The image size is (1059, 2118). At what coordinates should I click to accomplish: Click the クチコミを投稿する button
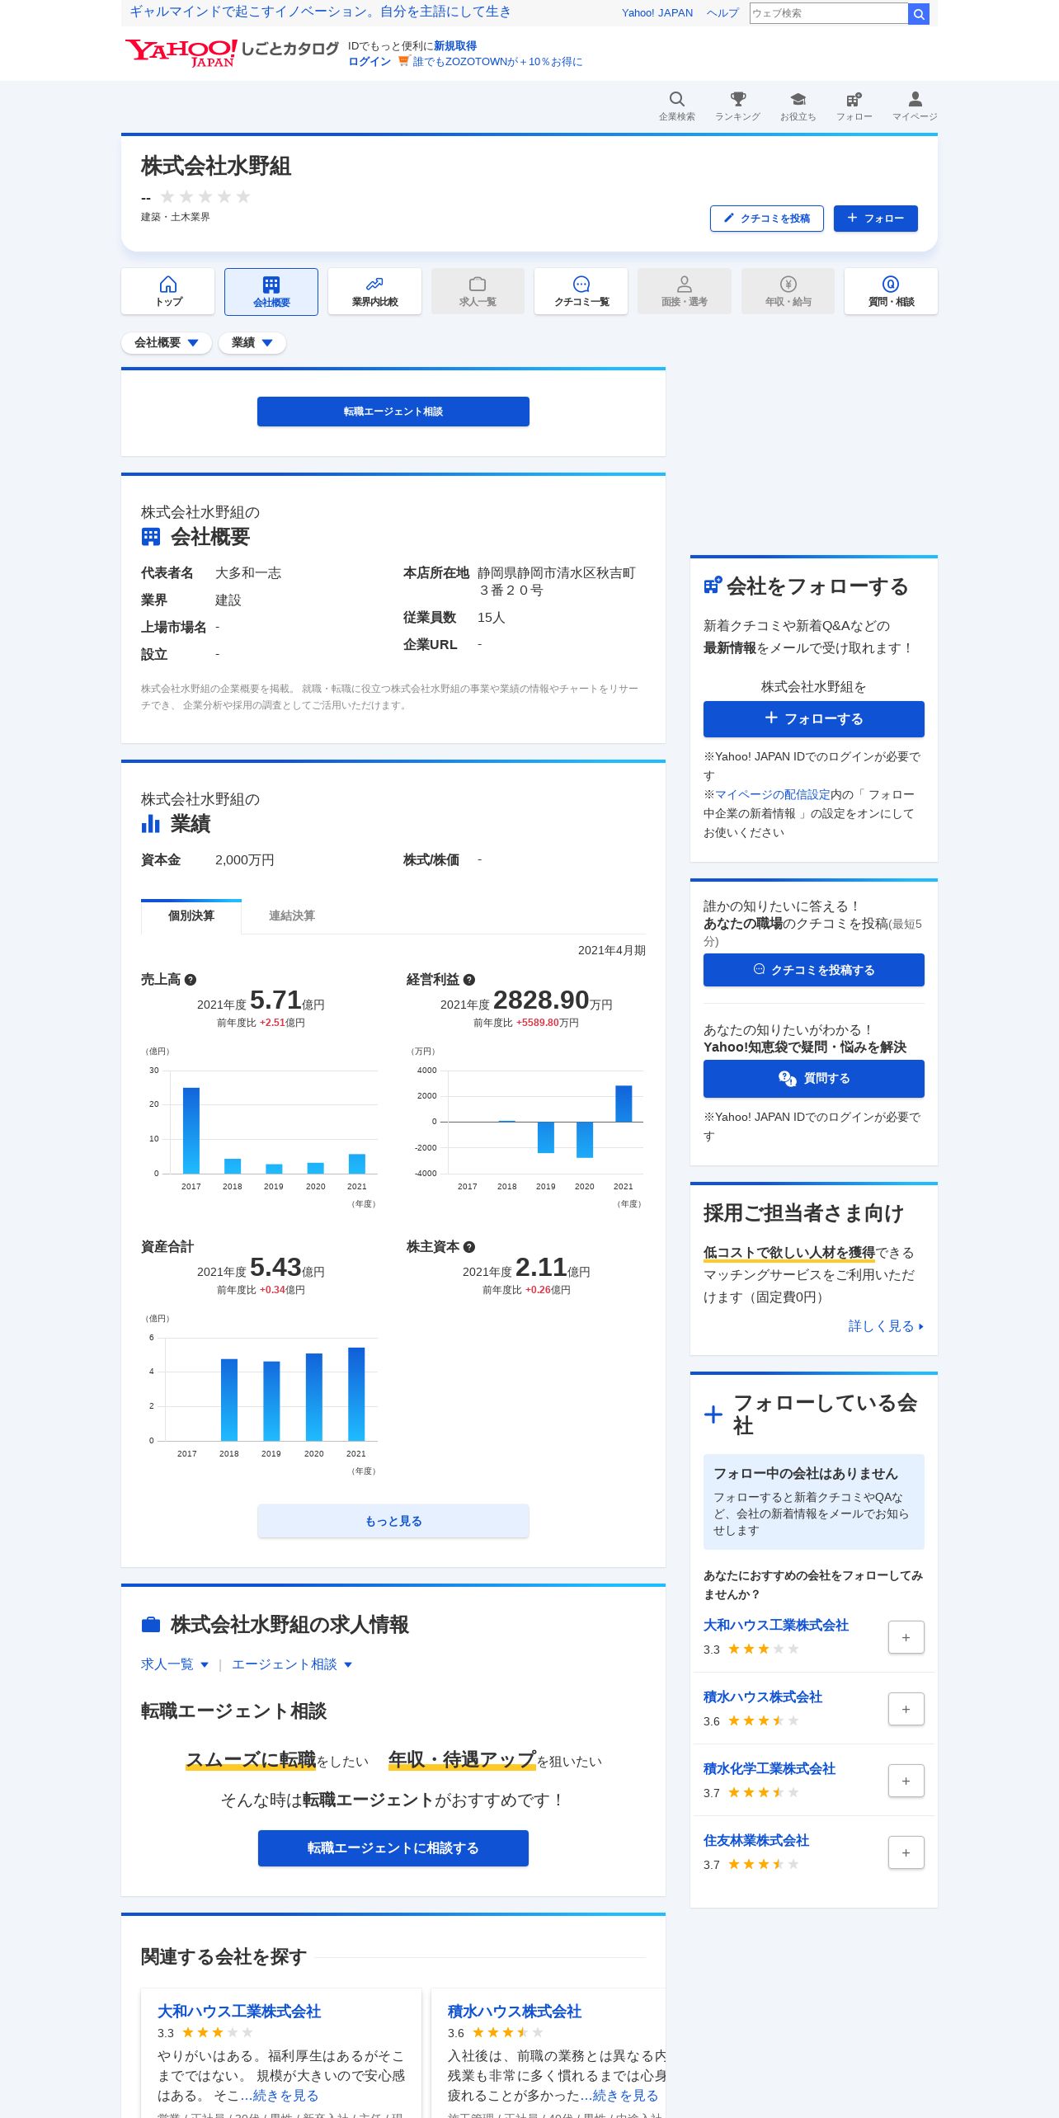click(x=814, y=970)
